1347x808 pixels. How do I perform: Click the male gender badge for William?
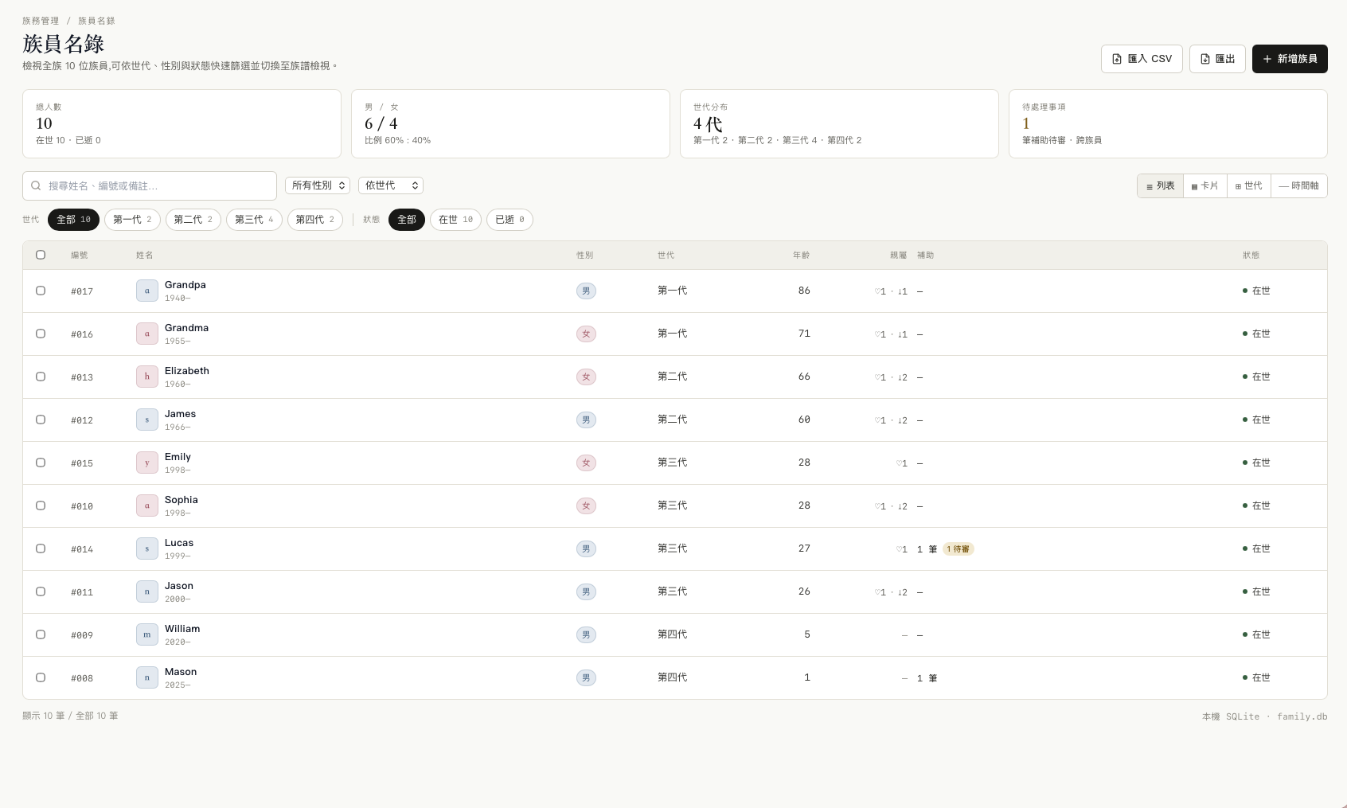tap(586, 634)
